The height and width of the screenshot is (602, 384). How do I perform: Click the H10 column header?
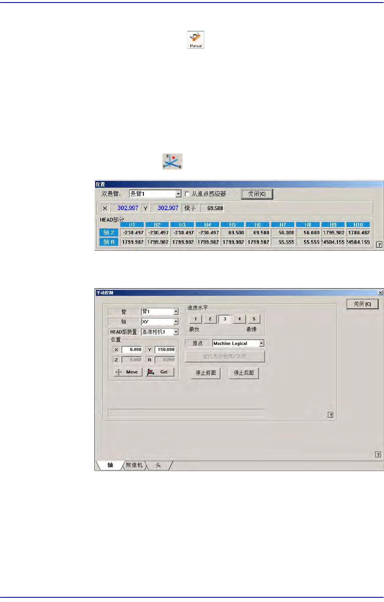pos(358,225)
